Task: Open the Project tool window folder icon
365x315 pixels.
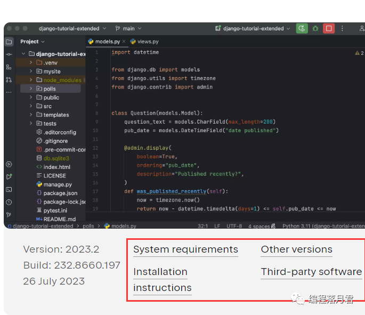Action: coord(9,42)
